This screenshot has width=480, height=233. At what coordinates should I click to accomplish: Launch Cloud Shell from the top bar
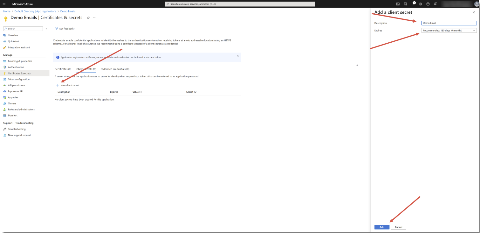[x=398, y=4]
